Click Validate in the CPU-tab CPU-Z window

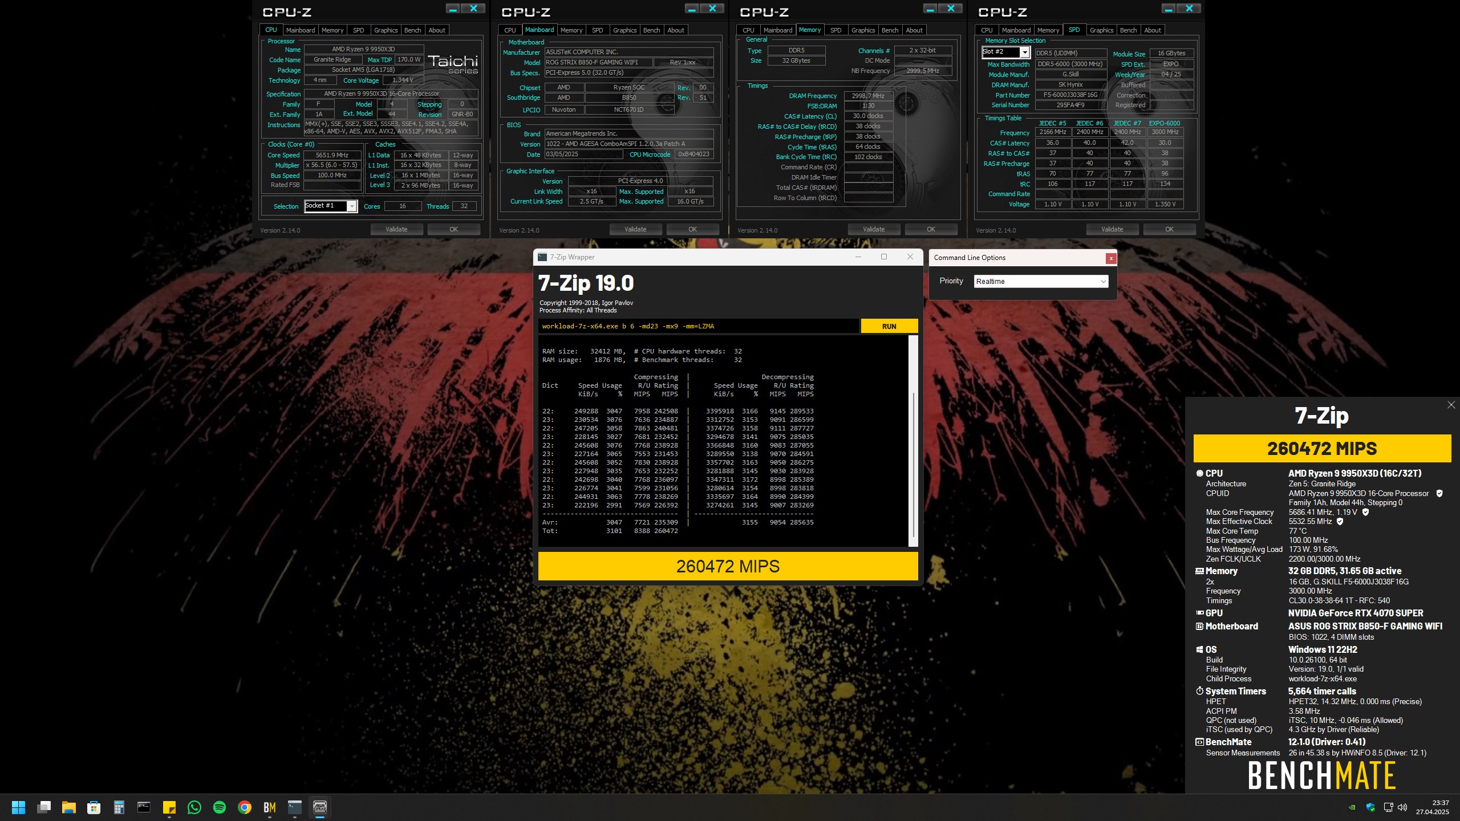coord(396,229)
